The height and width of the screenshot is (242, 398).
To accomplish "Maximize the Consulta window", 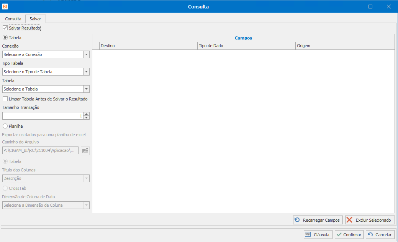I will (x=370, y=7).
